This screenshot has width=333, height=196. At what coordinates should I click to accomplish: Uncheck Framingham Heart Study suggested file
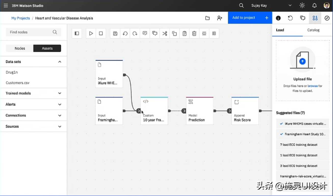pyautogui.click(x=303, y=134)
